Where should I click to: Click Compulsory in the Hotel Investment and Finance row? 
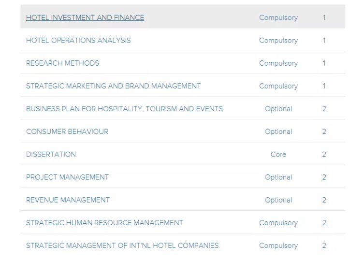click(x=278, y=18)
